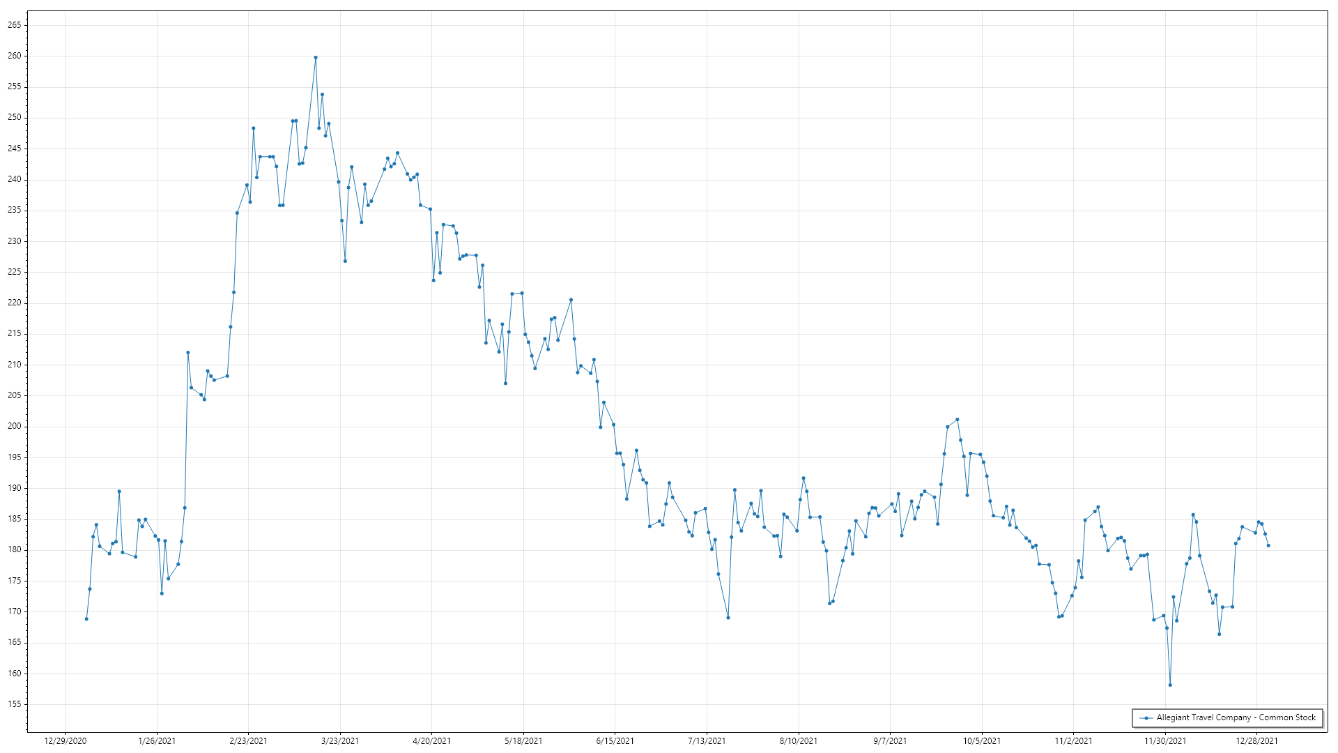The height and width of the screenshot is (753, 1338).
Task: Click the 265 y-axis value label
Action: (x=15, y=25)
